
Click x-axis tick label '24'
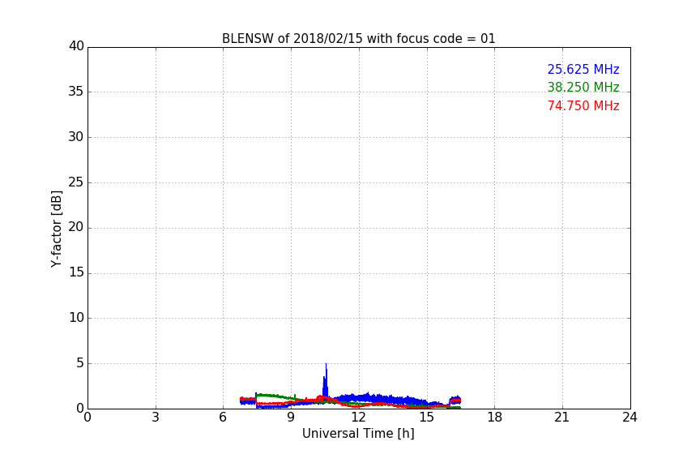point(630,418)
